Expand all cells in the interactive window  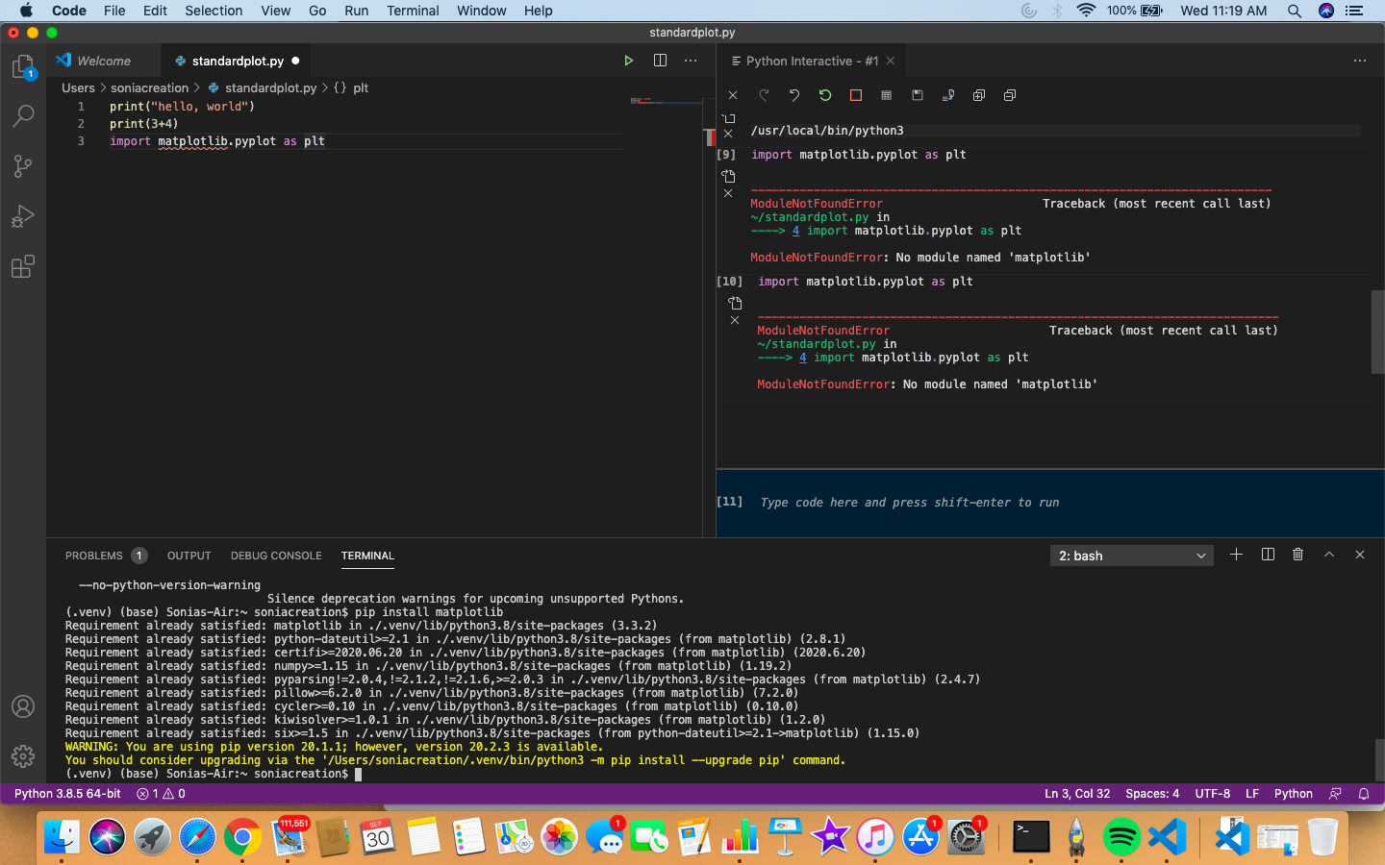[978, 95]
